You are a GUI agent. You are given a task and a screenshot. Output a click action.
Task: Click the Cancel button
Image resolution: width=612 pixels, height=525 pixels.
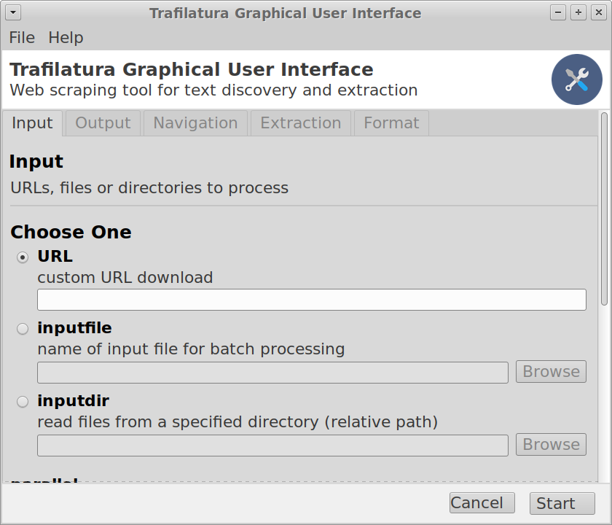pos(482,502)
